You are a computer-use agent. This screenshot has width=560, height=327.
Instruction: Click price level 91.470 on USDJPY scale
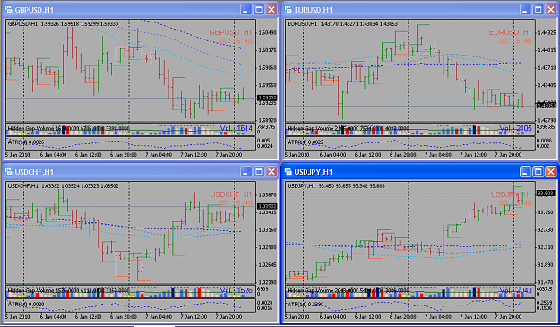click(x=546, y=282)
